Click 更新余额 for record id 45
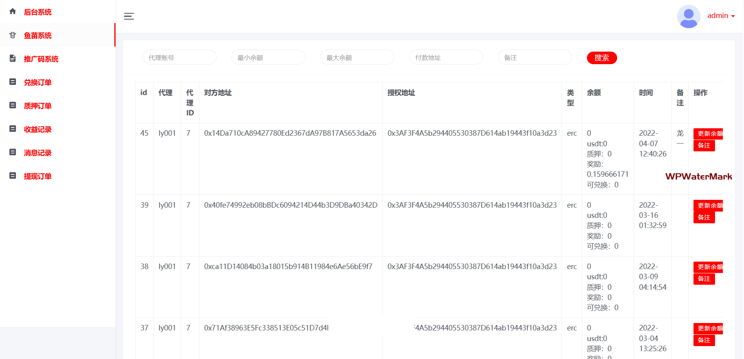Viewport: 744px width, 359px height. tap(709, 134)
